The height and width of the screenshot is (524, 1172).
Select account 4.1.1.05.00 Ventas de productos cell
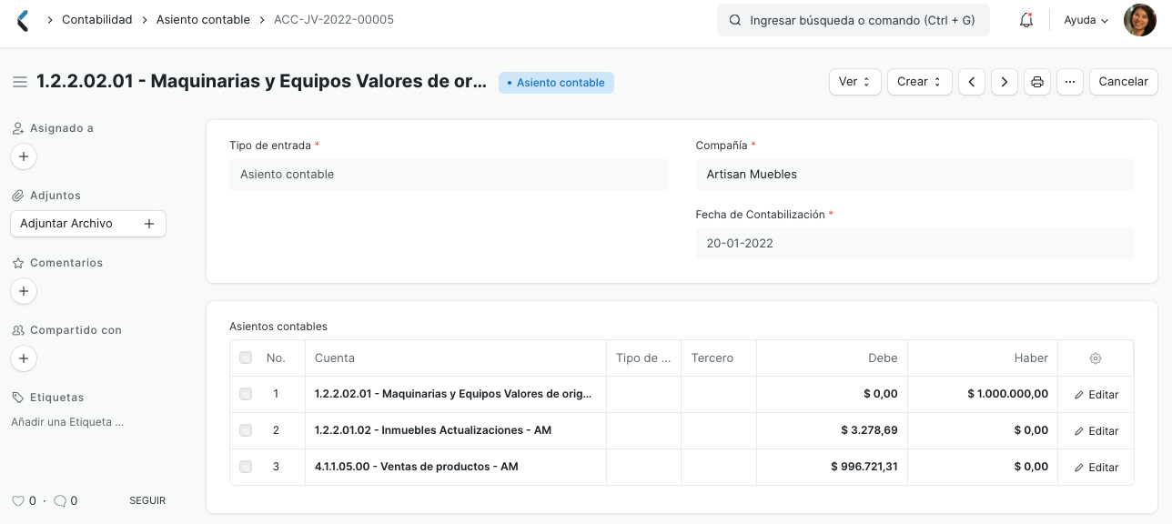pos(455,467)
